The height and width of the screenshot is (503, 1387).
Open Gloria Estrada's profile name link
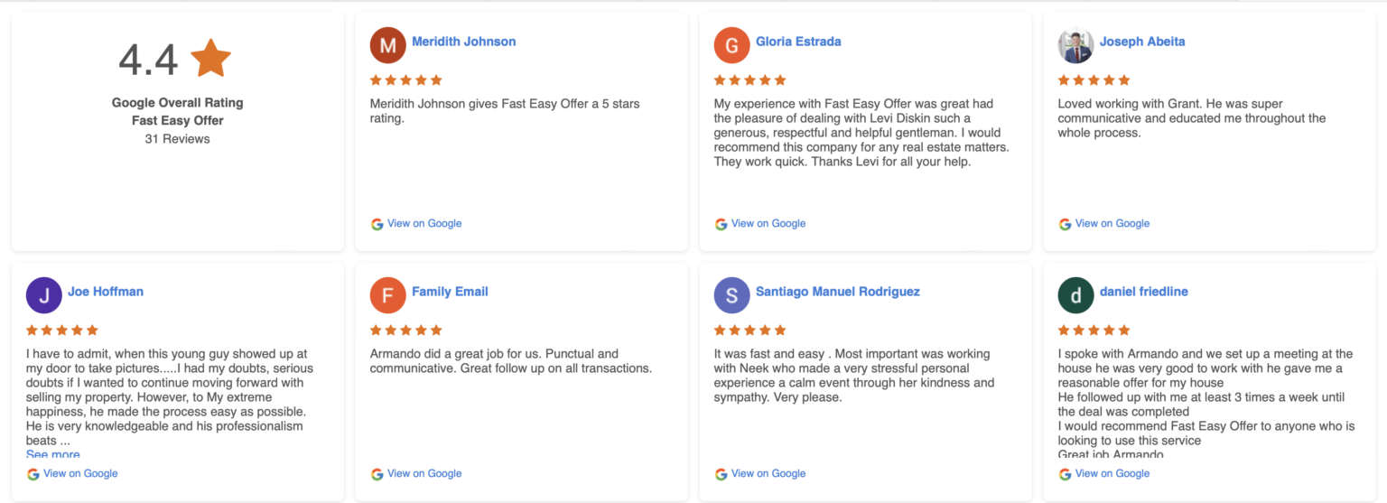point(798,42)
